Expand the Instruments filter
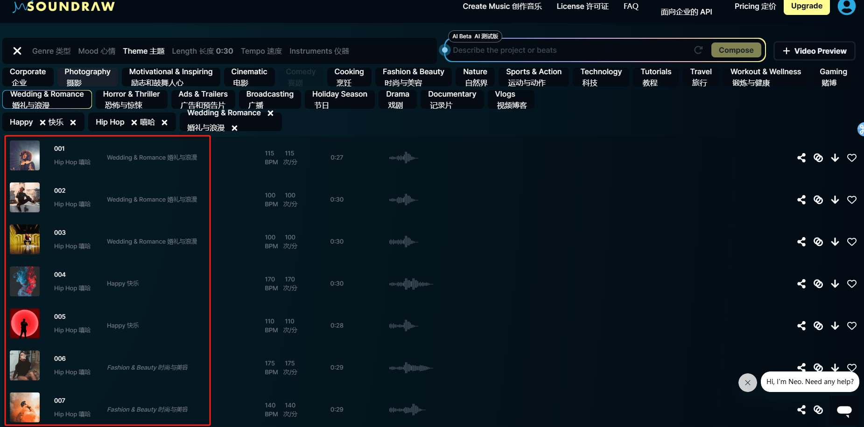This screenshot has height=427, width=864. (319, 51)
